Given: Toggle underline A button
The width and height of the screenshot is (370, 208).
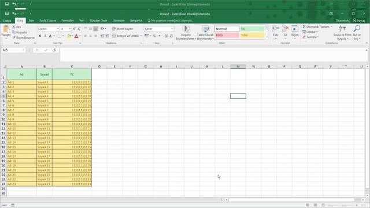Looking at the screenshot, I should [50, 36].
